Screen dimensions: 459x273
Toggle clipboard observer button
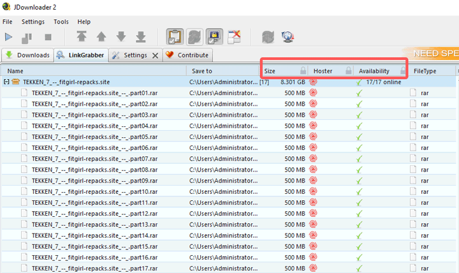175,36
